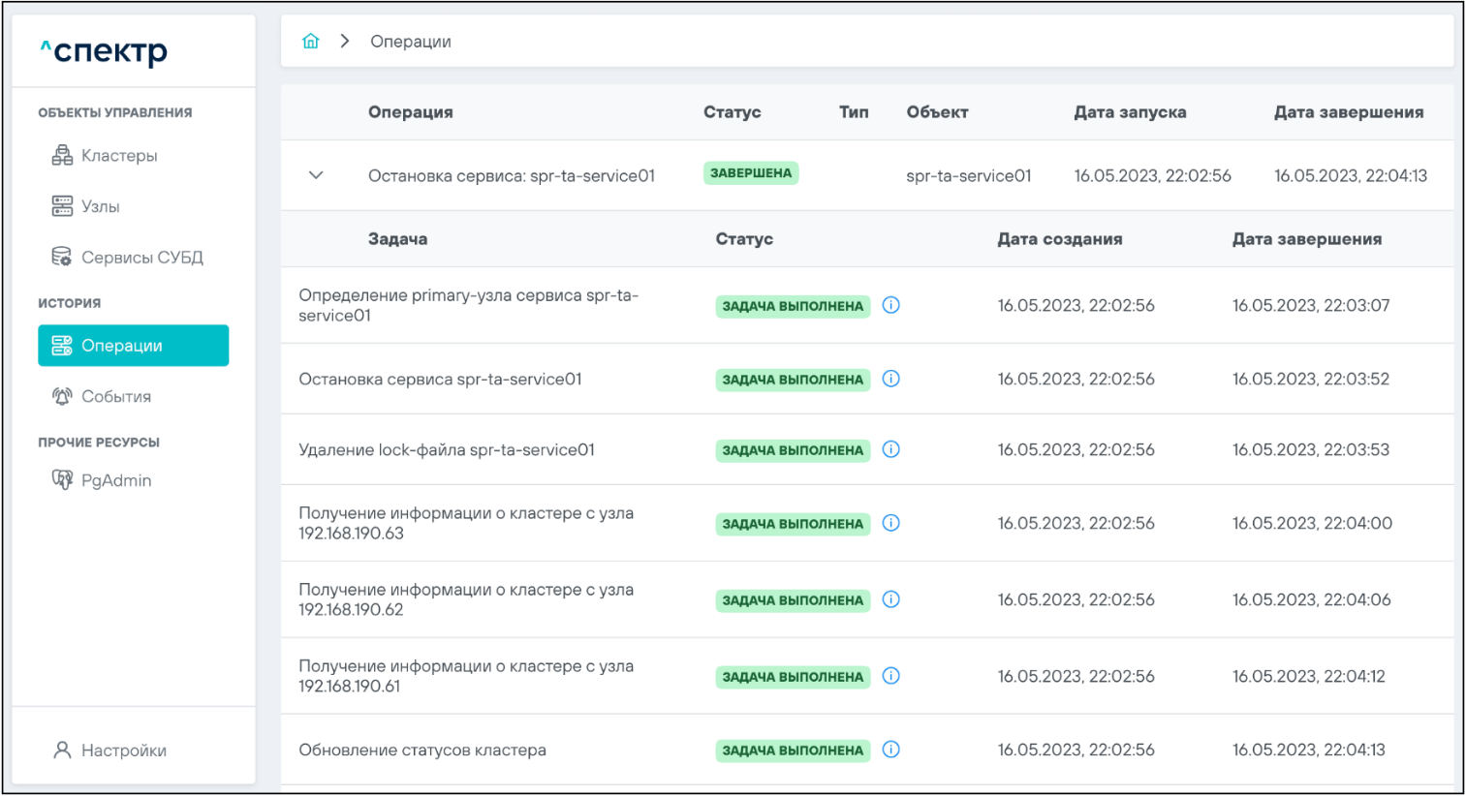Click the Спектр logo
1466x796 pixels.
pos(105,51)
